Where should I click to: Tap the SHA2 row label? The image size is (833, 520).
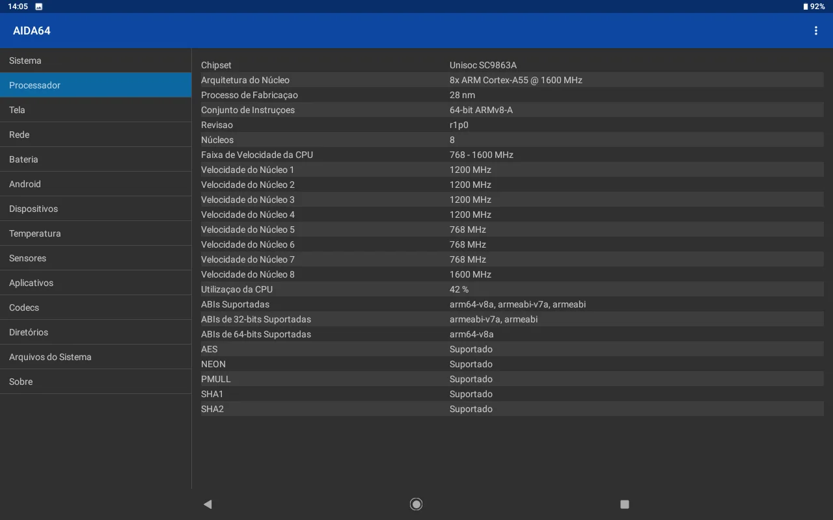pyautogui.click(x=212, y=409)
